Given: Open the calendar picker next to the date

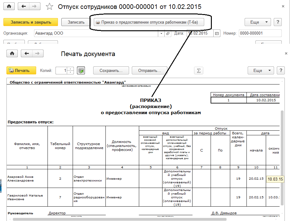Looking at the screenshot, I should [x=217, y=33].
